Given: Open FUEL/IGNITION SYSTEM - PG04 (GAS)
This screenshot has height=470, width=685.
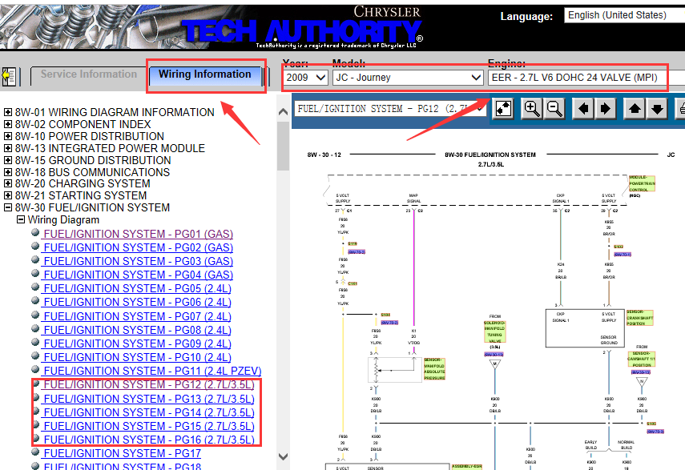Looking at the screenshot, I should coord(138,275).
